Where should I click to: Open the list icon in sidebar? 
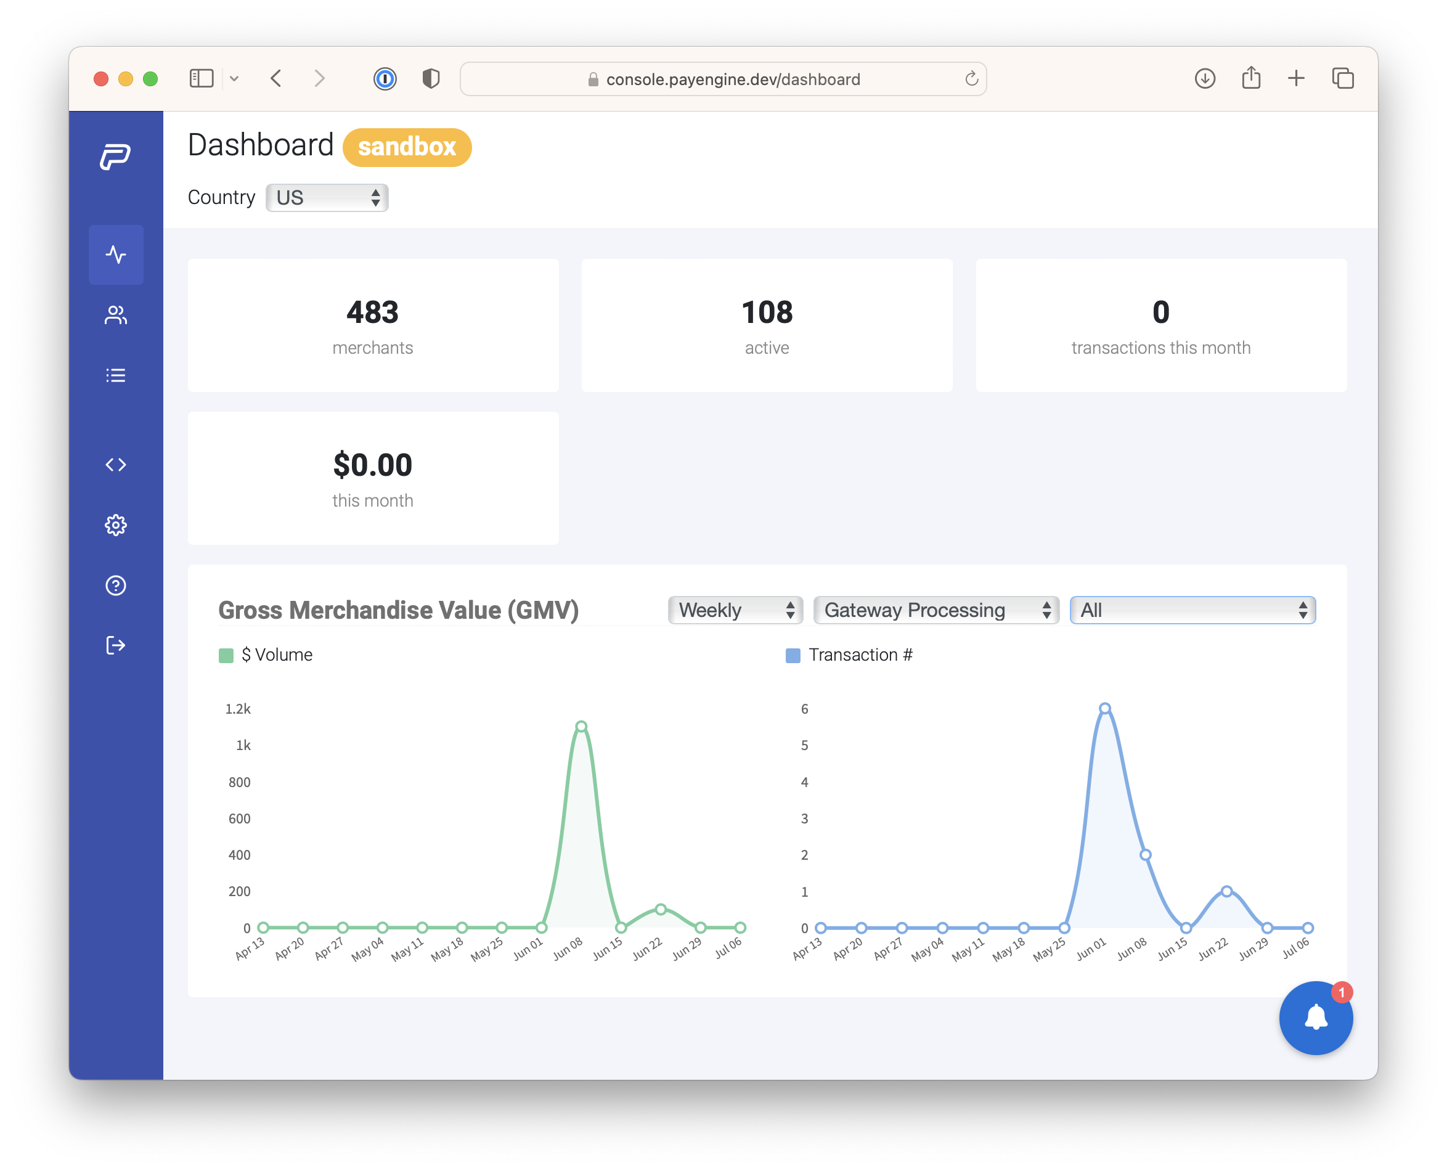pos(115,375)
